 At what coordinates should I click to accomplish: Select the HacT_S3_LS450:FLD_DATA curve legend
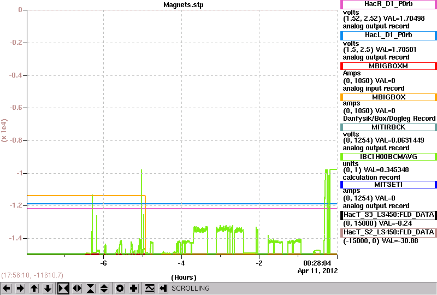[x=388, y=215]
